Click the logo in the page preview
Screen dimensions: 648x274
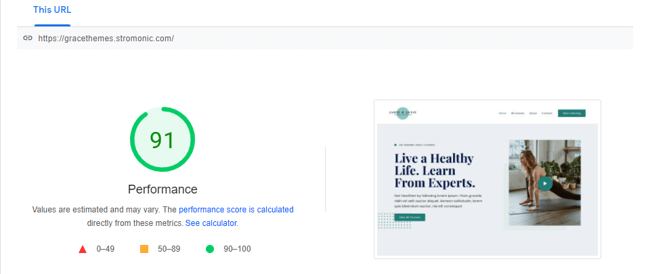click(x=403, y=113)
